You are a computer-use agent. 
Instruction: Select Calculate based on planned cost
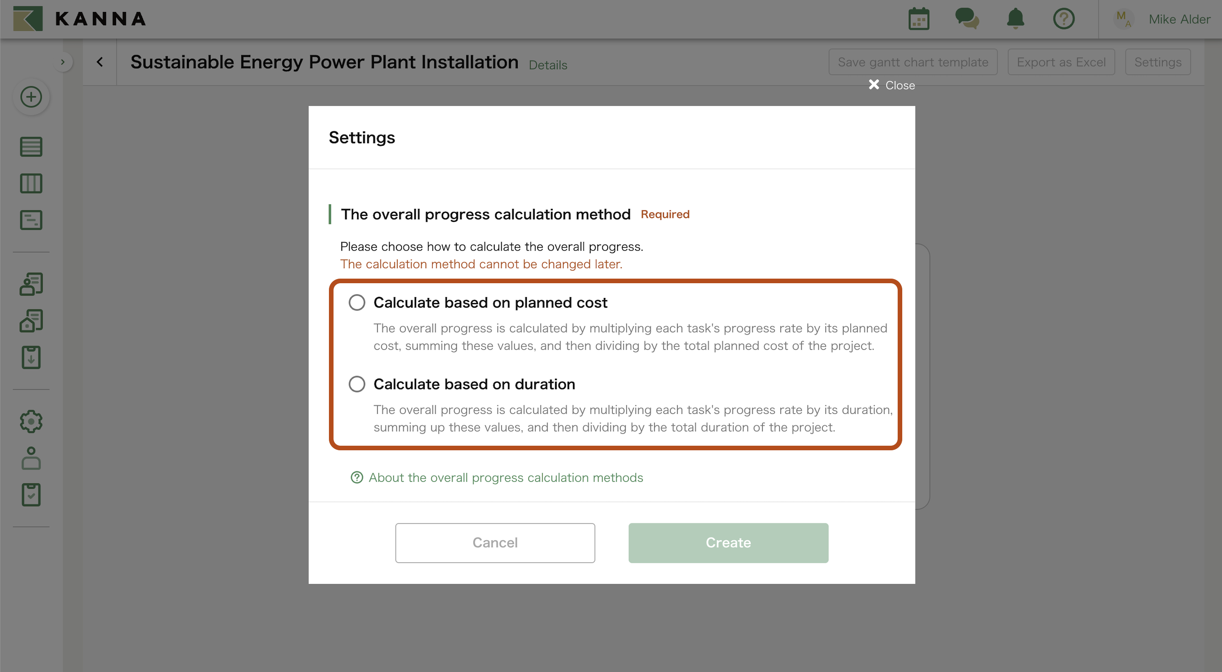pos(357,302)
